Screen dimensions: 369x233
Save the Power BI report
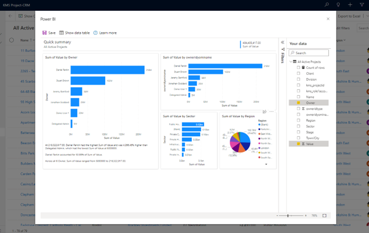pyautogui.click(x=49, y=33)
